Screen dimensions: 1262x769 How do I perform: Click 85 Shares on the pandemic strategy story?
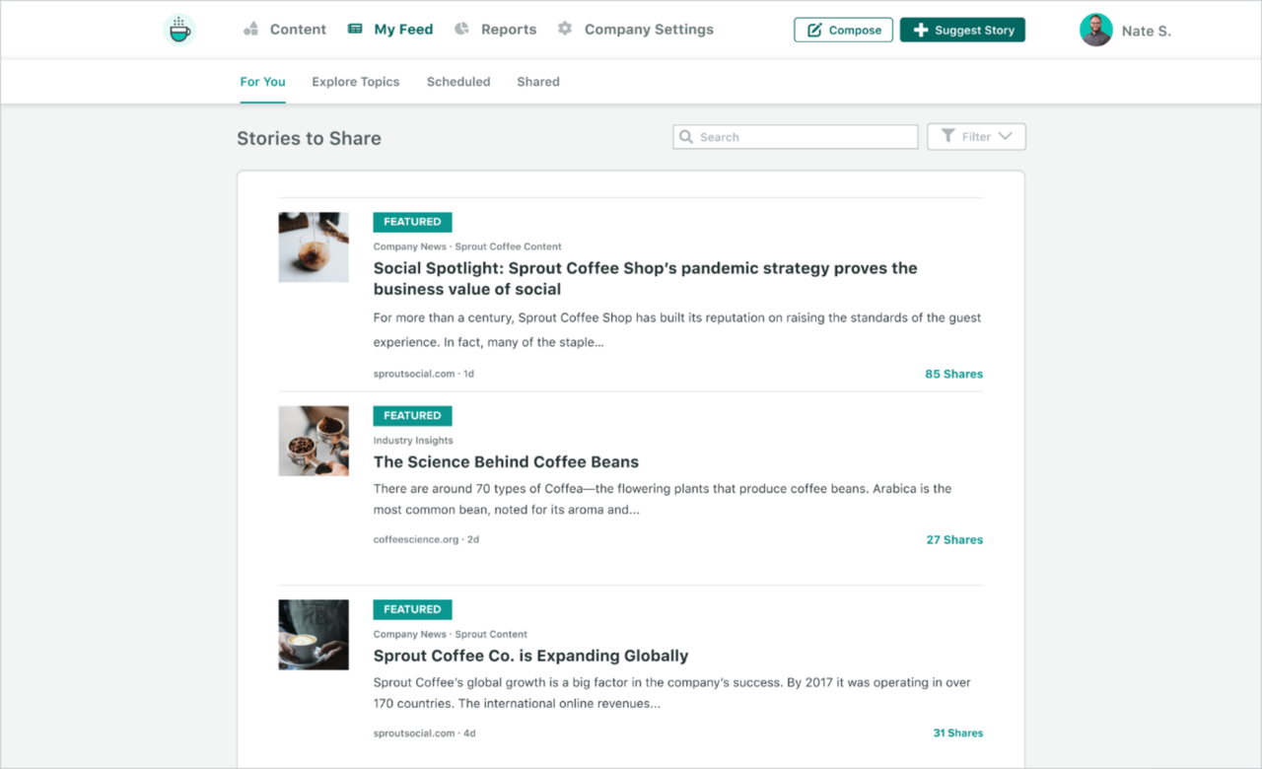point(953,374)
